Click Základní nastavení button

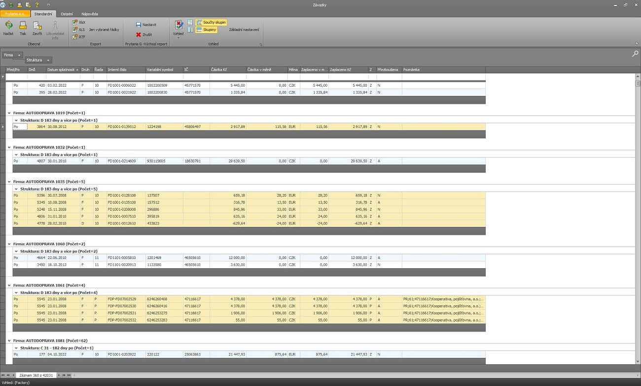click(x=244, y=30)
